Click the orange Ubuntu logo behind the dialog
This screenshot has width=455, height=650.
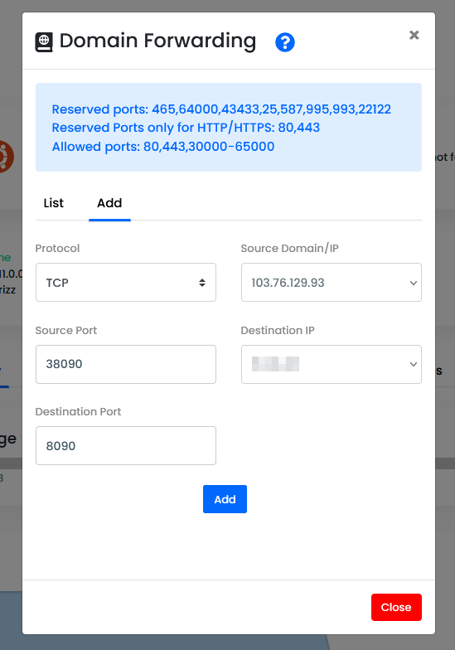pyautogui.click(x=7, y=156)
